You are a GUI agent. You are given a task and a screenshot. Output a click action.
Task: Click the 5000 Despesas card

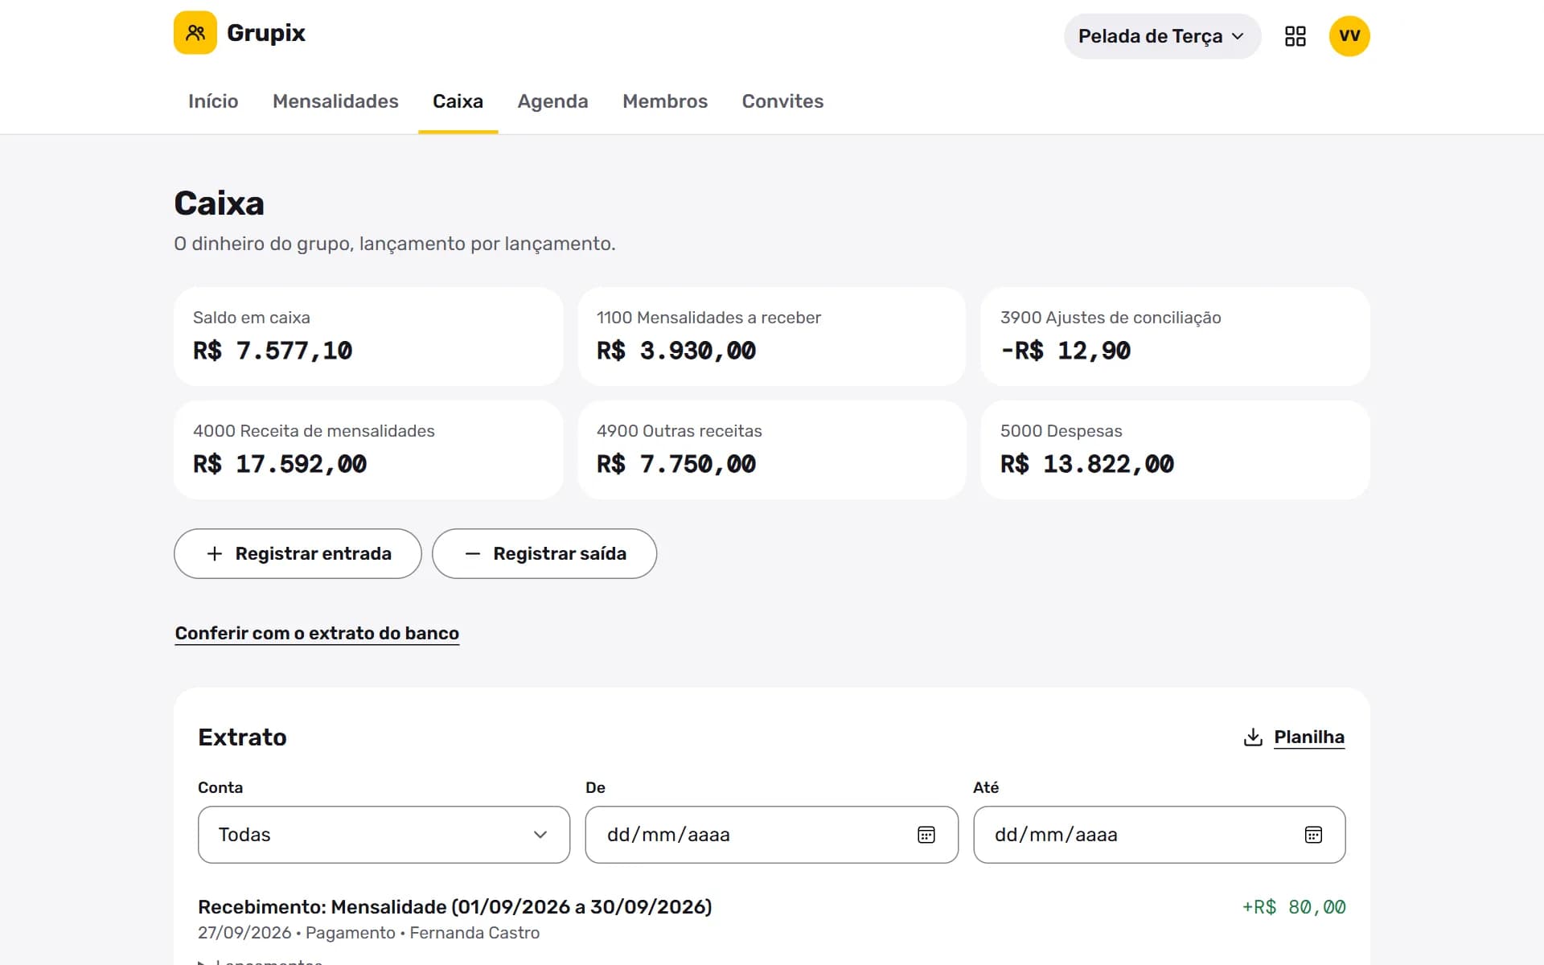(1175, 450)
